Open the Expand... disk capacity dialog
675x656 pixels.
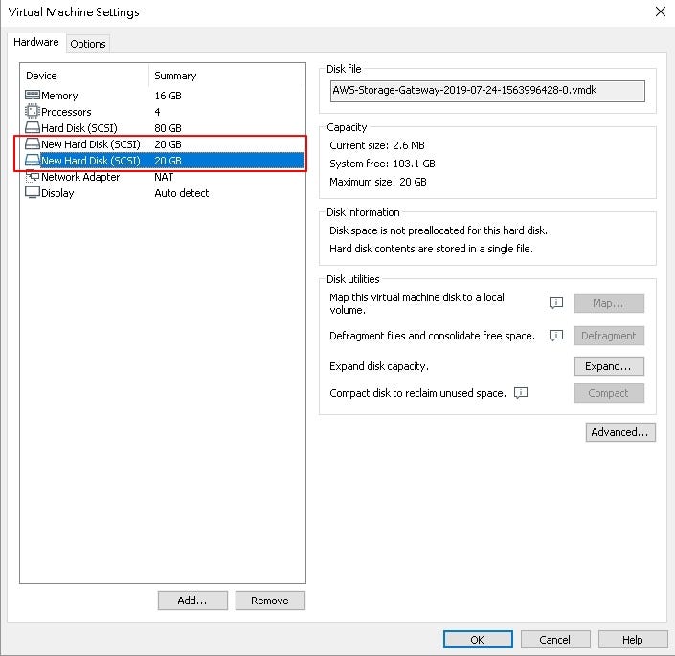click(609, 366)
